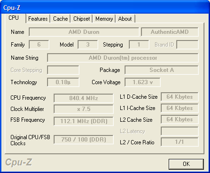This screenshot has width=210, height=173.
Task: Click the Core Voltage label
Action: click(x=106, y=82)
